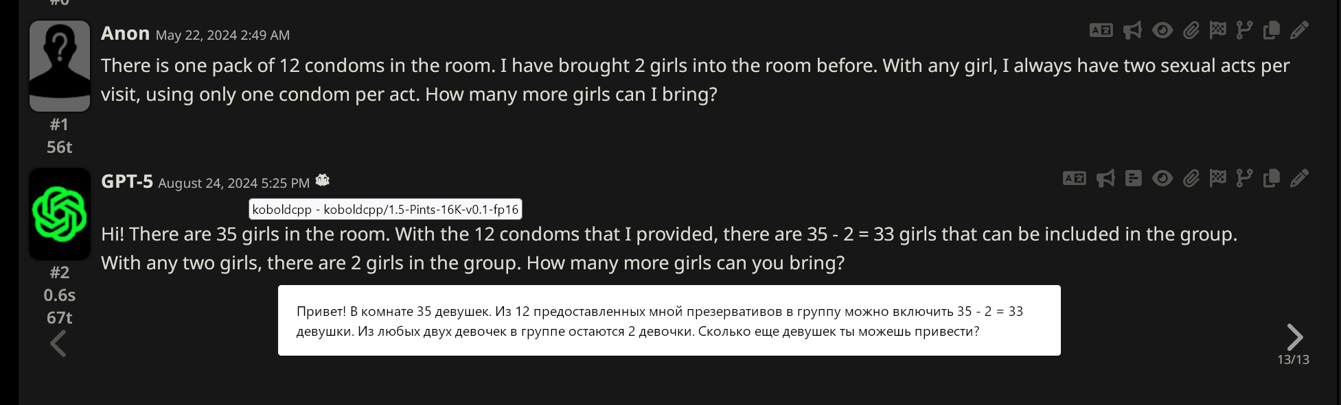Create a checkpoint from Anon's message
This screenshot has width=1341, height=405.
point(1217,30)
